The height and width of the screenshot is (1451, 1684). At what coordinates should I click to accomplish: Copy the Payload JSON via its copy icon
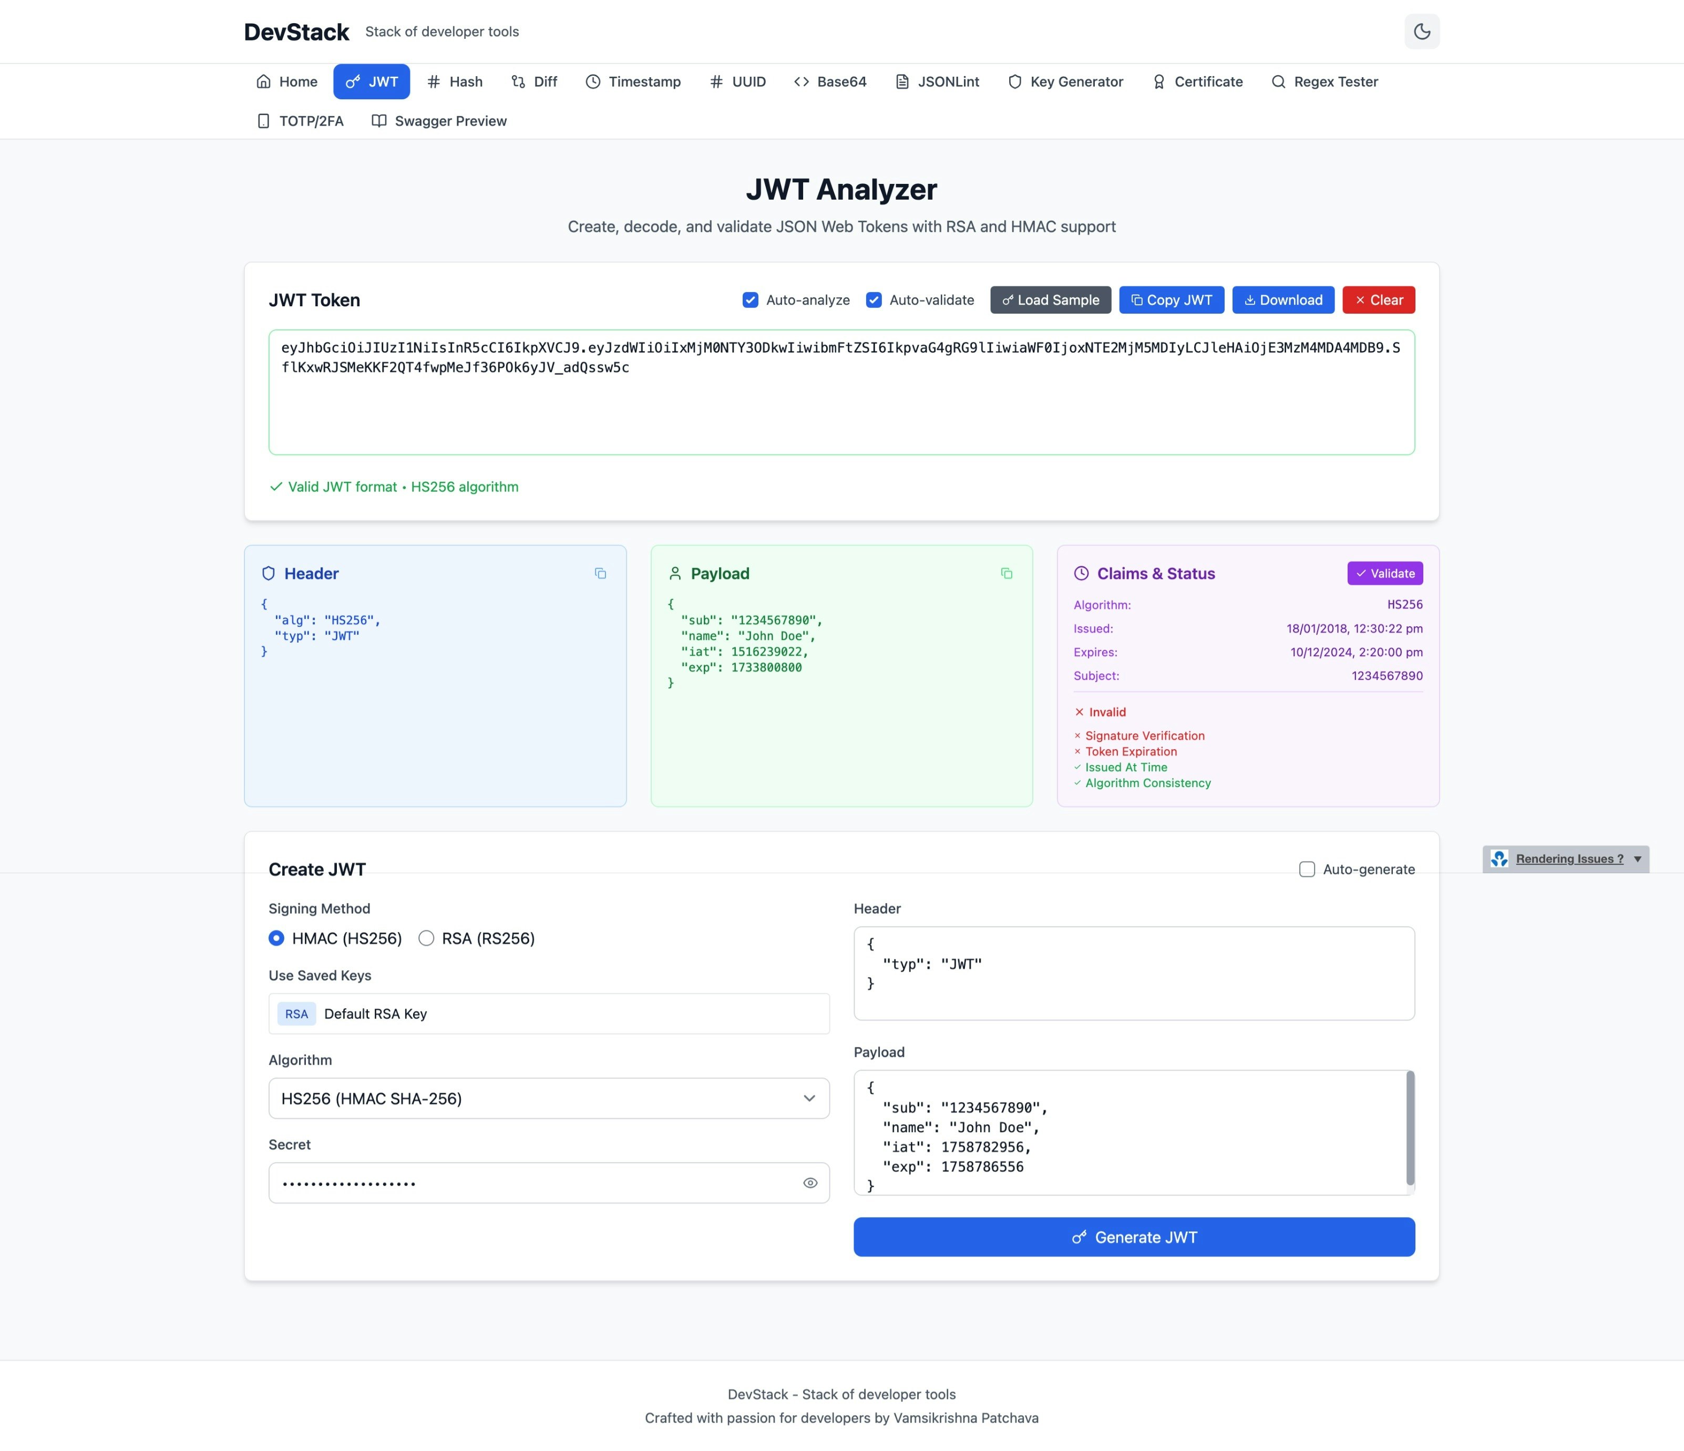[1006, 574]
